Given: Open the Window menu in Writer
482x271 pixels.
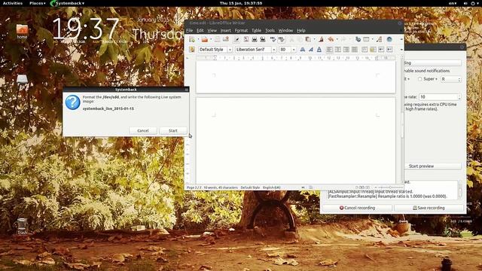Looking at the screenshot, I should click(285, 30).
